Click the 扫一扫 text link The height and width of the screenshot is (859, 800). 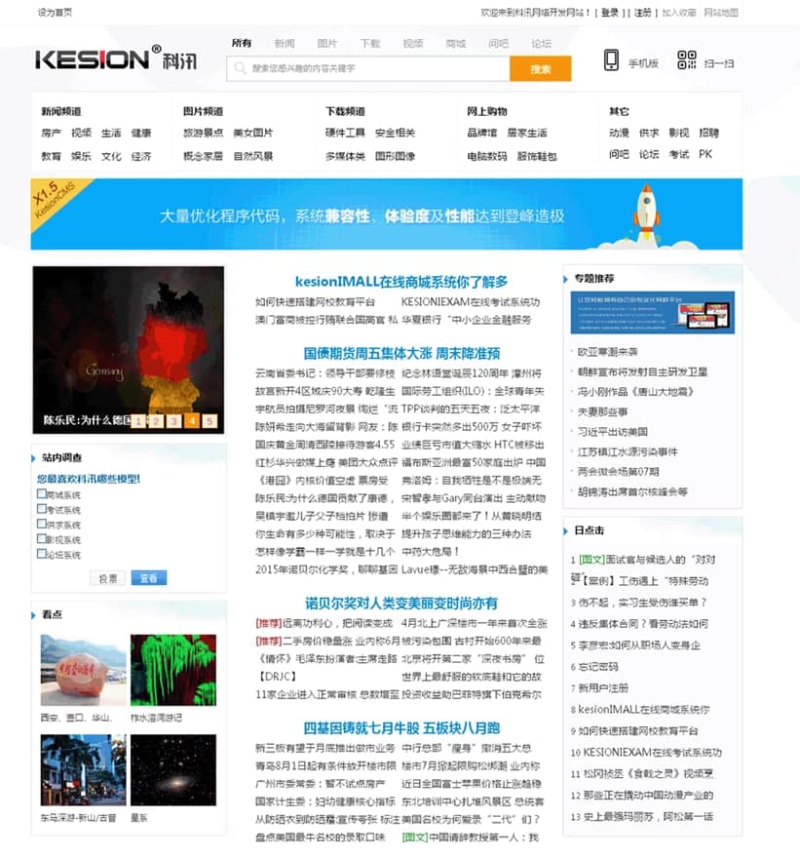tap(719, 63)
